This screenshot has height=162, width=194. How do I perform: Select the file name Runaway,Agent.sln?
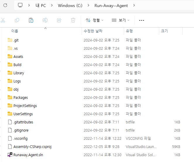(x=28, y=155)
